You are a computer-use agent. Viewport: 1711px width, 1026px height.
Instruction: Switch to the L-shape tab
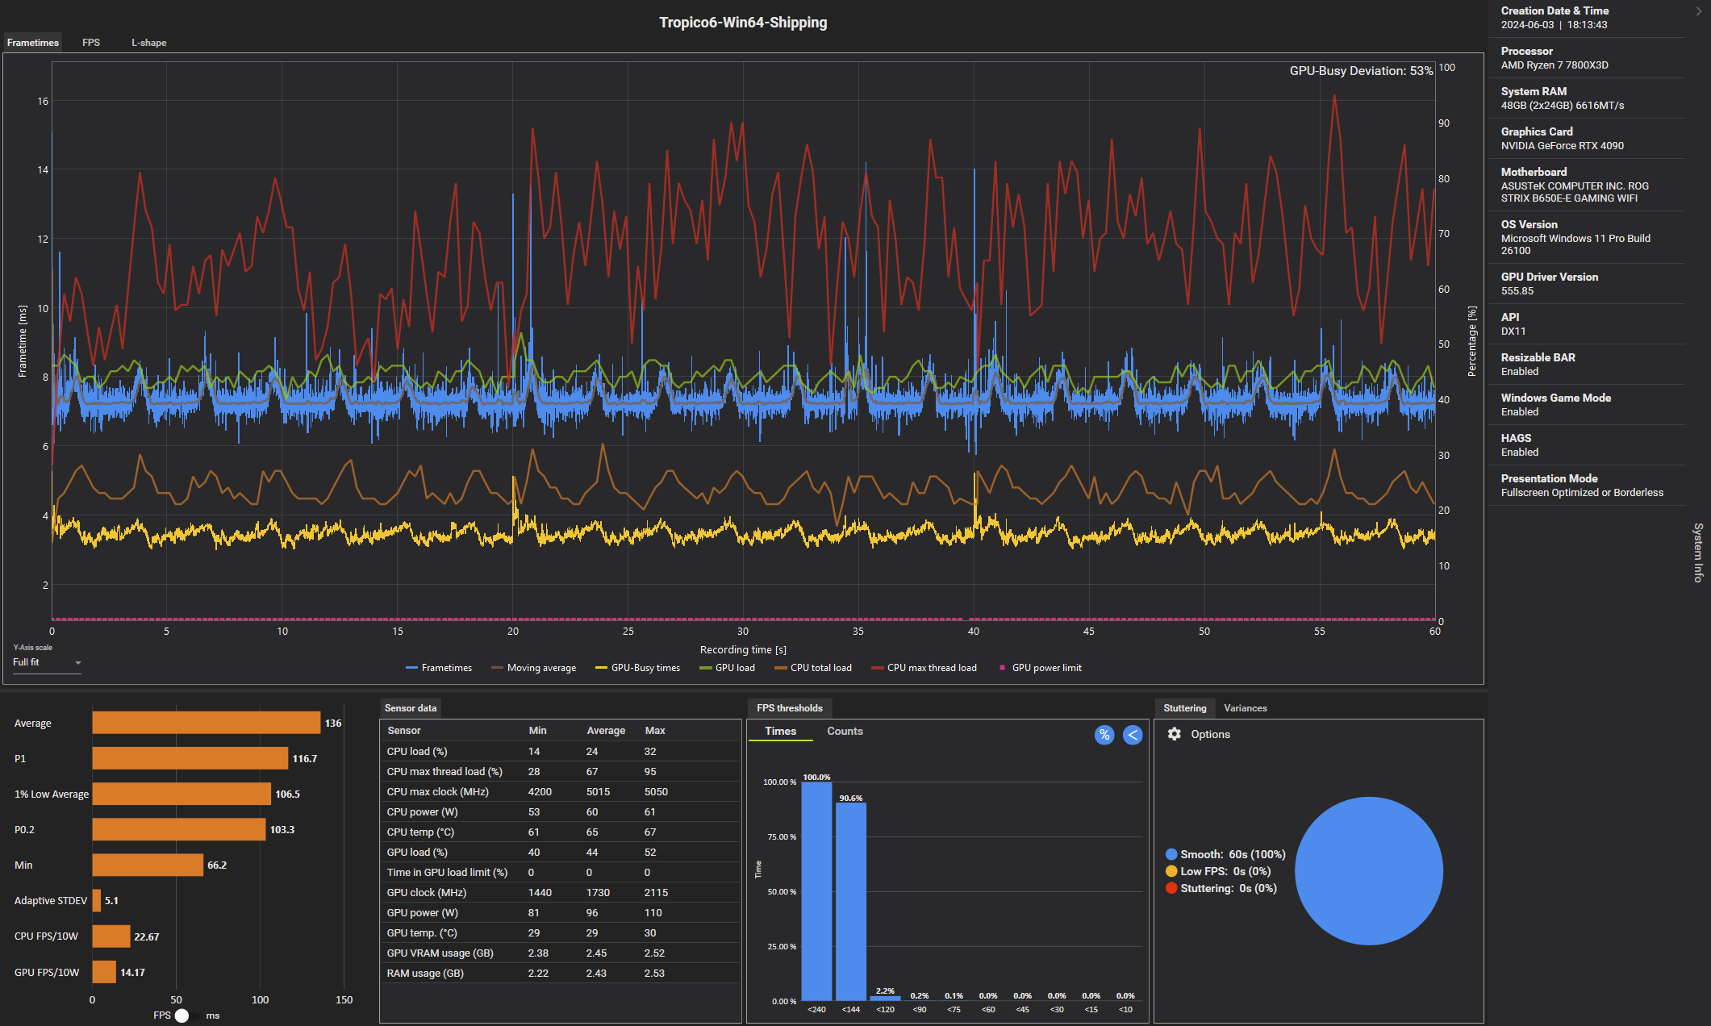pos(149,43)
